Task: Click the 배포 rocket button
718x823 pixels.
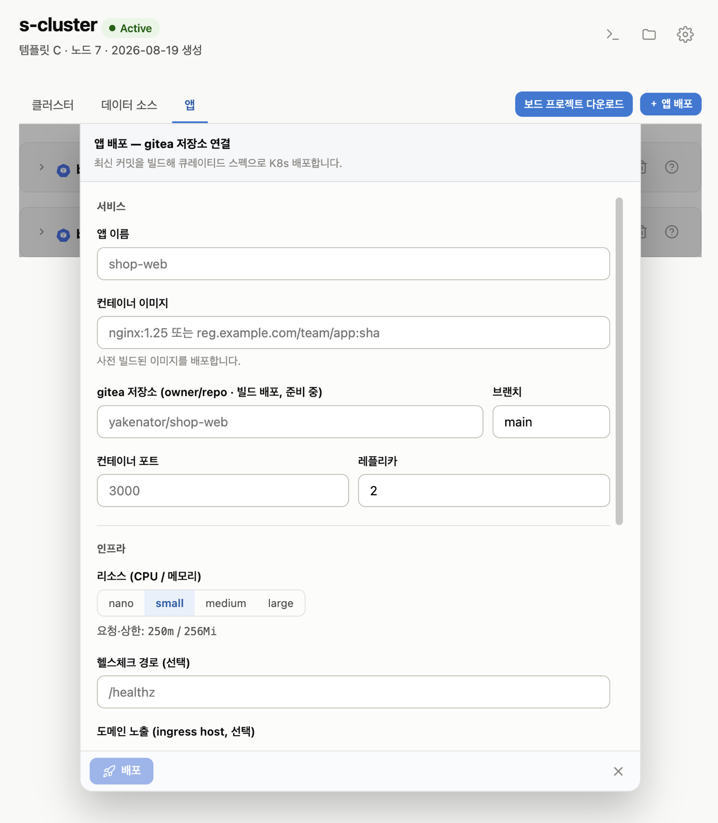Action: (x=121, y=771)
